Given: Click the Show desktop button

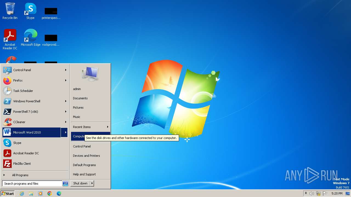Looking at the screenshot, I should click(x=348, y=193).
